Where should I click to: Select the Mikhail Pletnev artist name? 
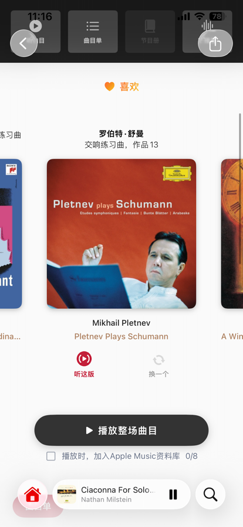[121, 323]
